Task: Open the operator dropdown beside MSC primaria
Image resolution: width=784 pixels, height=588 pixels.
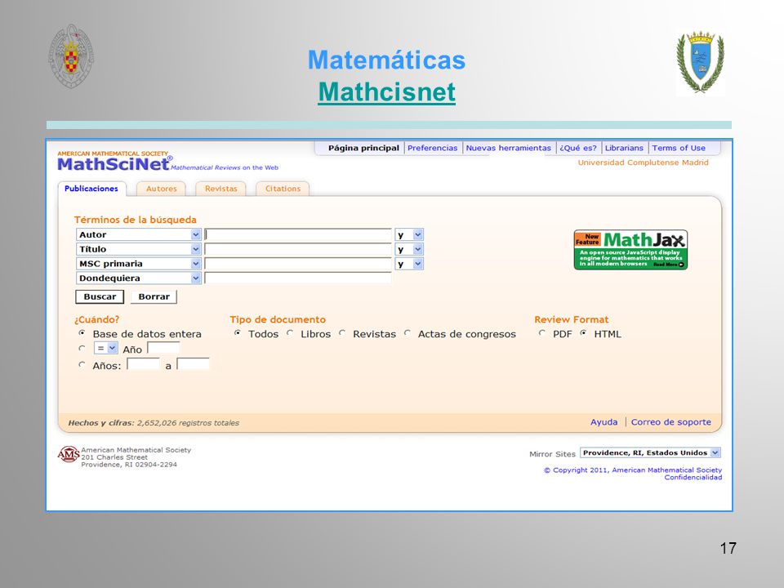Action: [409, 264]
